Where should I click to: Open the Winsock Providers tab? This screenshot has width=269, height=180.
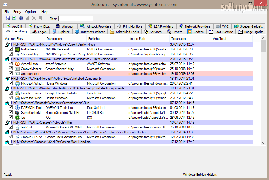(x=96, y=26)
